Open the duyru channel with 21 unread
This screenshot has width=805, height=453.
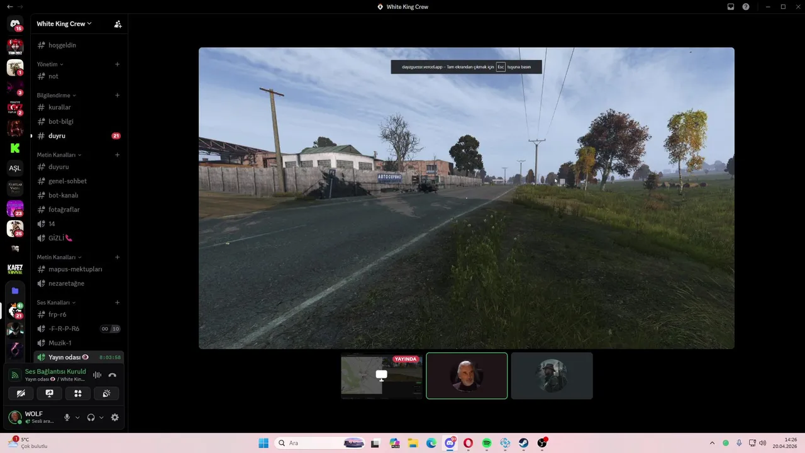coord(79,136)
